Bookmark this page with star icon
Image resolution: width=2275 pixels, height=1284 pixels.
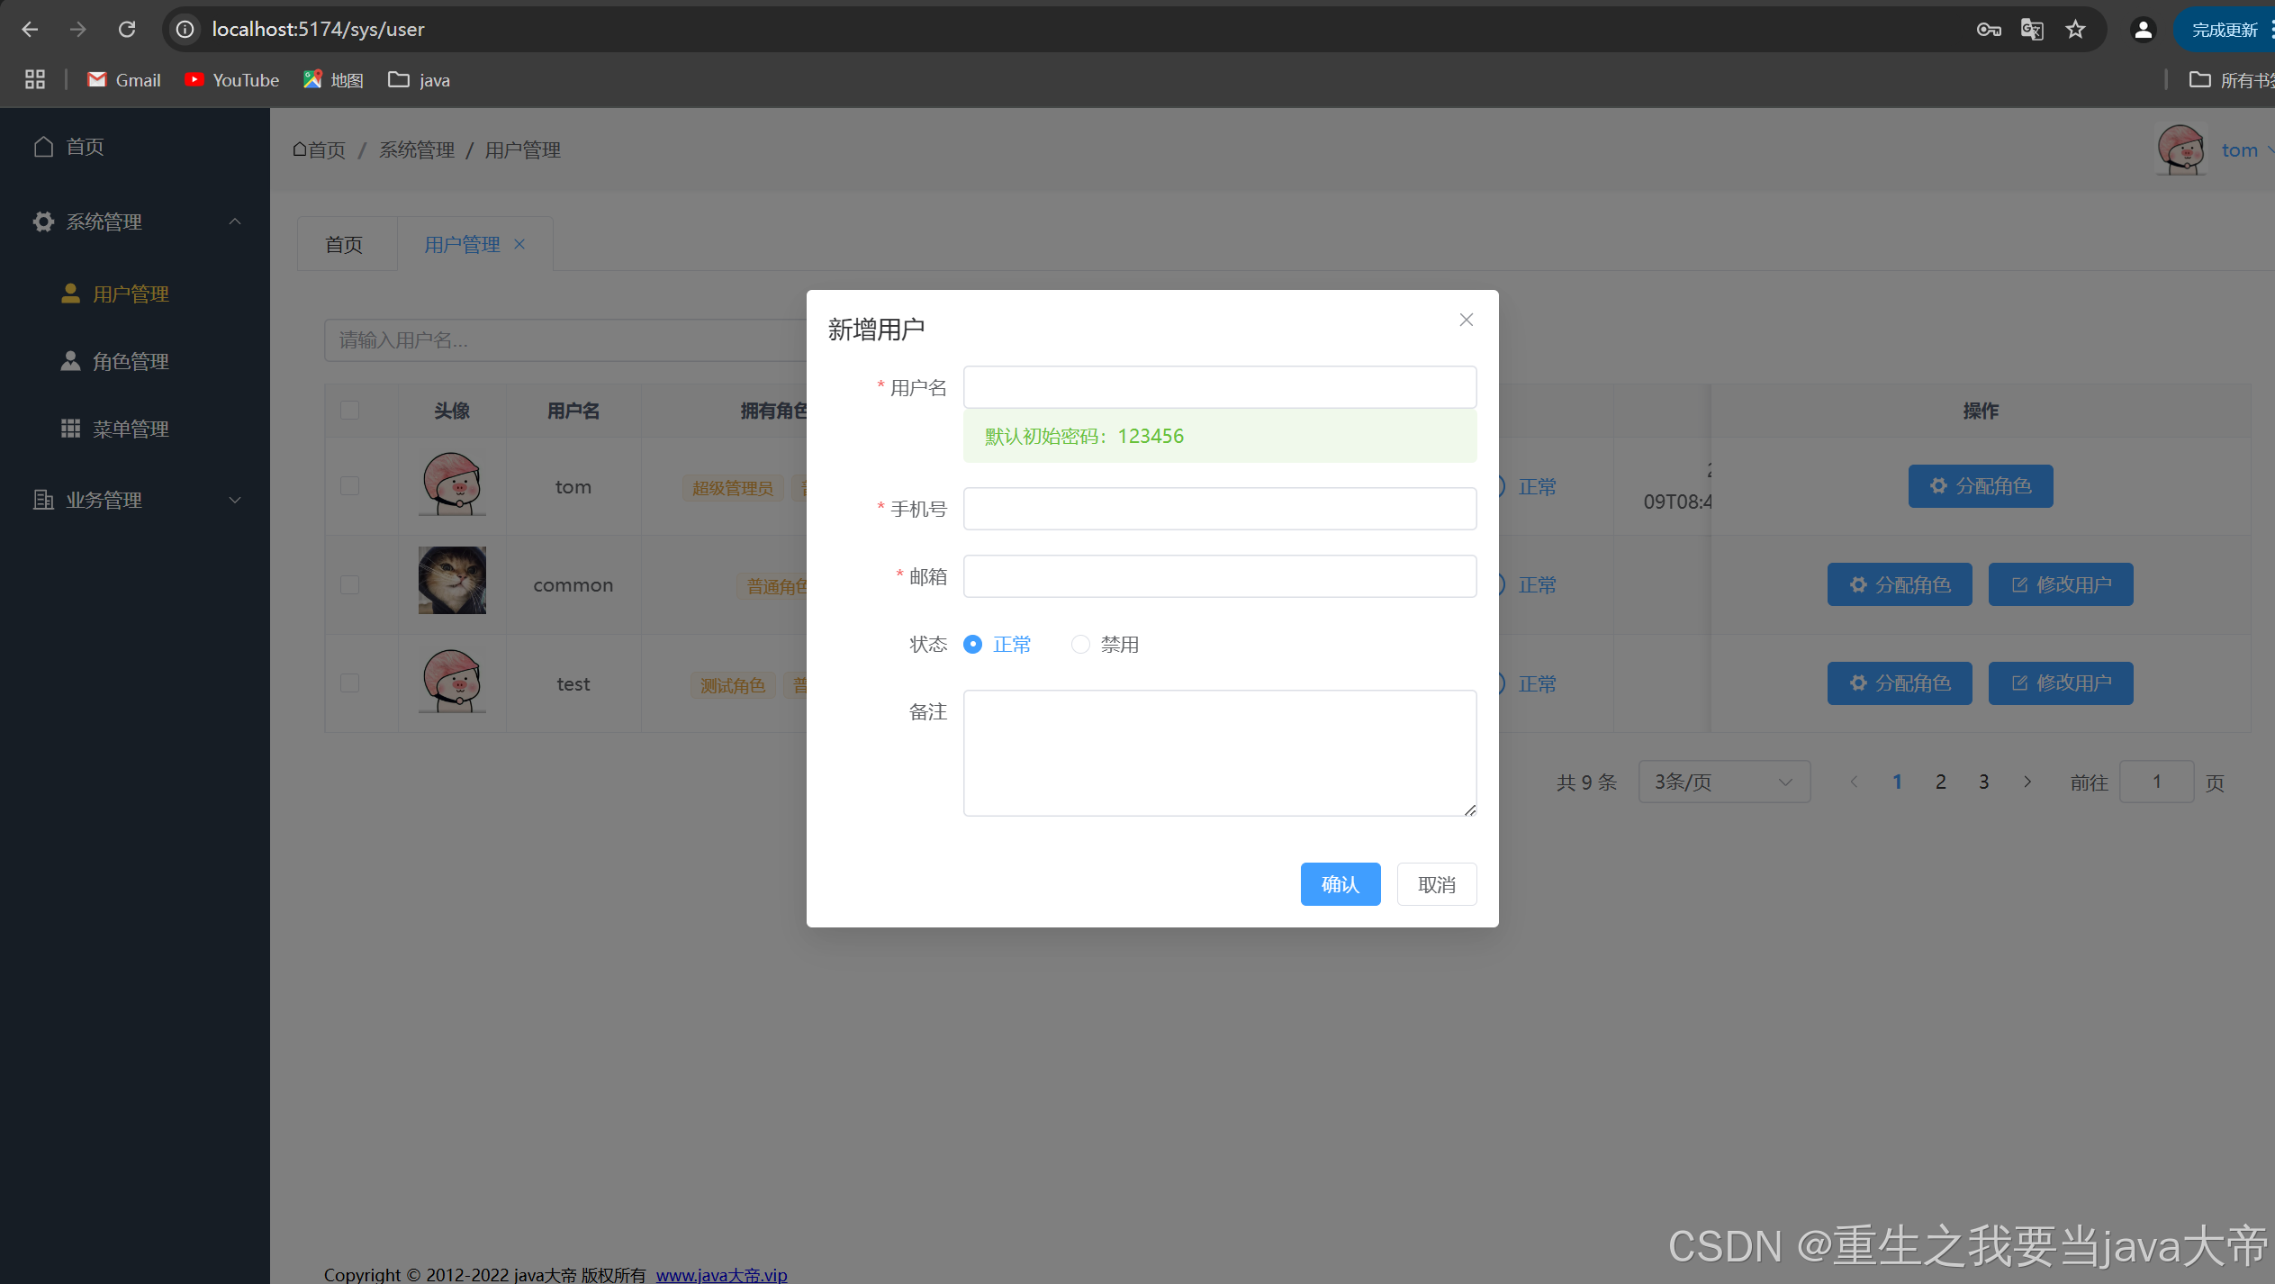click(2075, 29)
